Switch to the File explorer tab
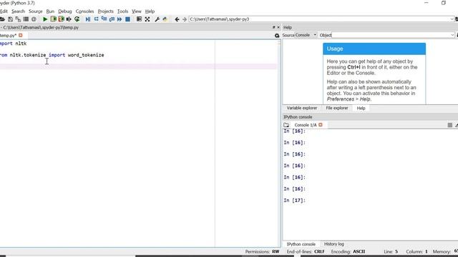Image resolution: width=458 pixels, height=257 pixels. pos(337,108)
